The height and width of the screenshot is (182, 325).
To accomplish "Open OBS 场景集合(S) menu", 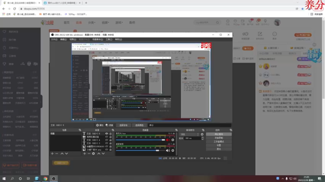I will pyautogui.click(x=97, y=39).
